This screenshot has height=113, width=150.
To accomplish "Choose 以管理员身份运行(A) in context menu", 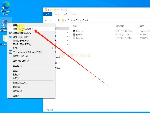I will coord(31,33).
